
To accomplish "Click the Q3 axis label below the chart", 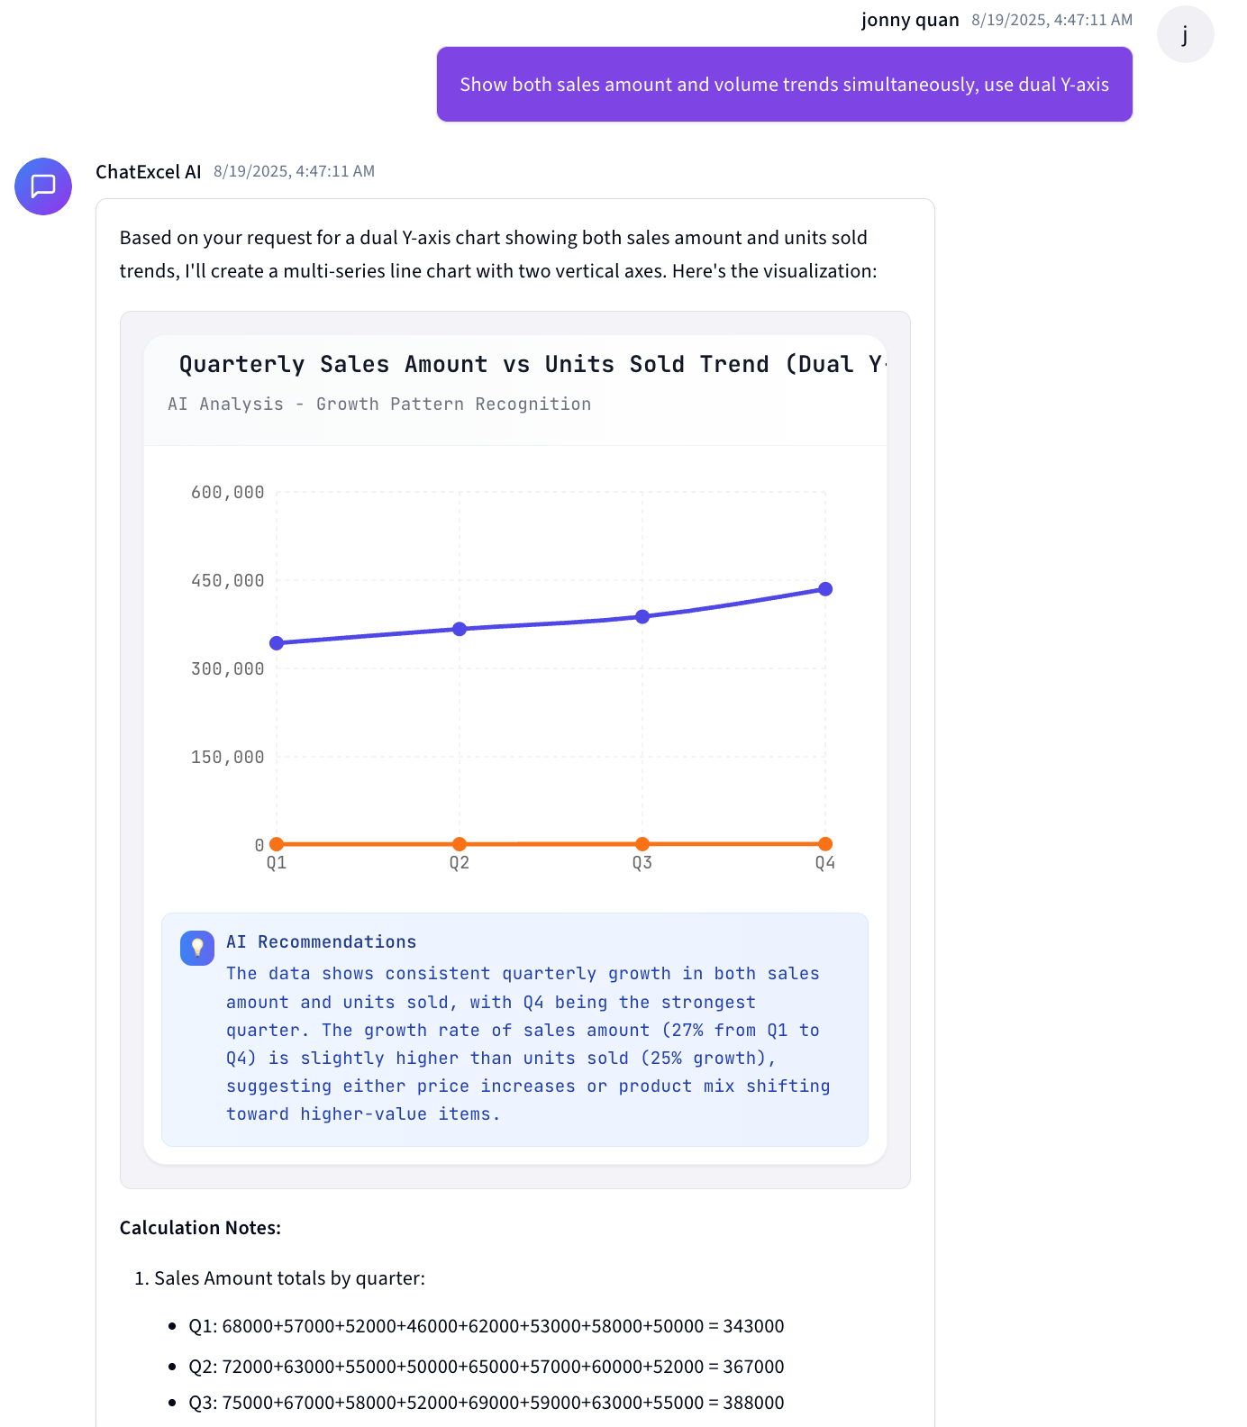I will (642, 862).
